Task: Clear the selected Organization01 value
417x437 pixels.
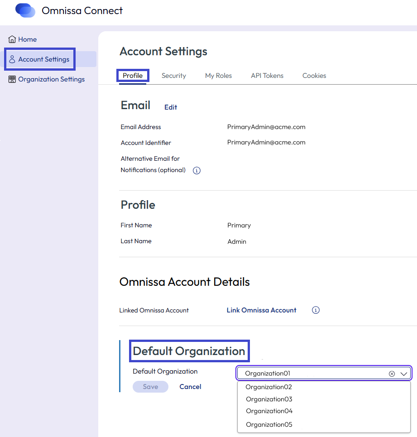Action: 392,374
